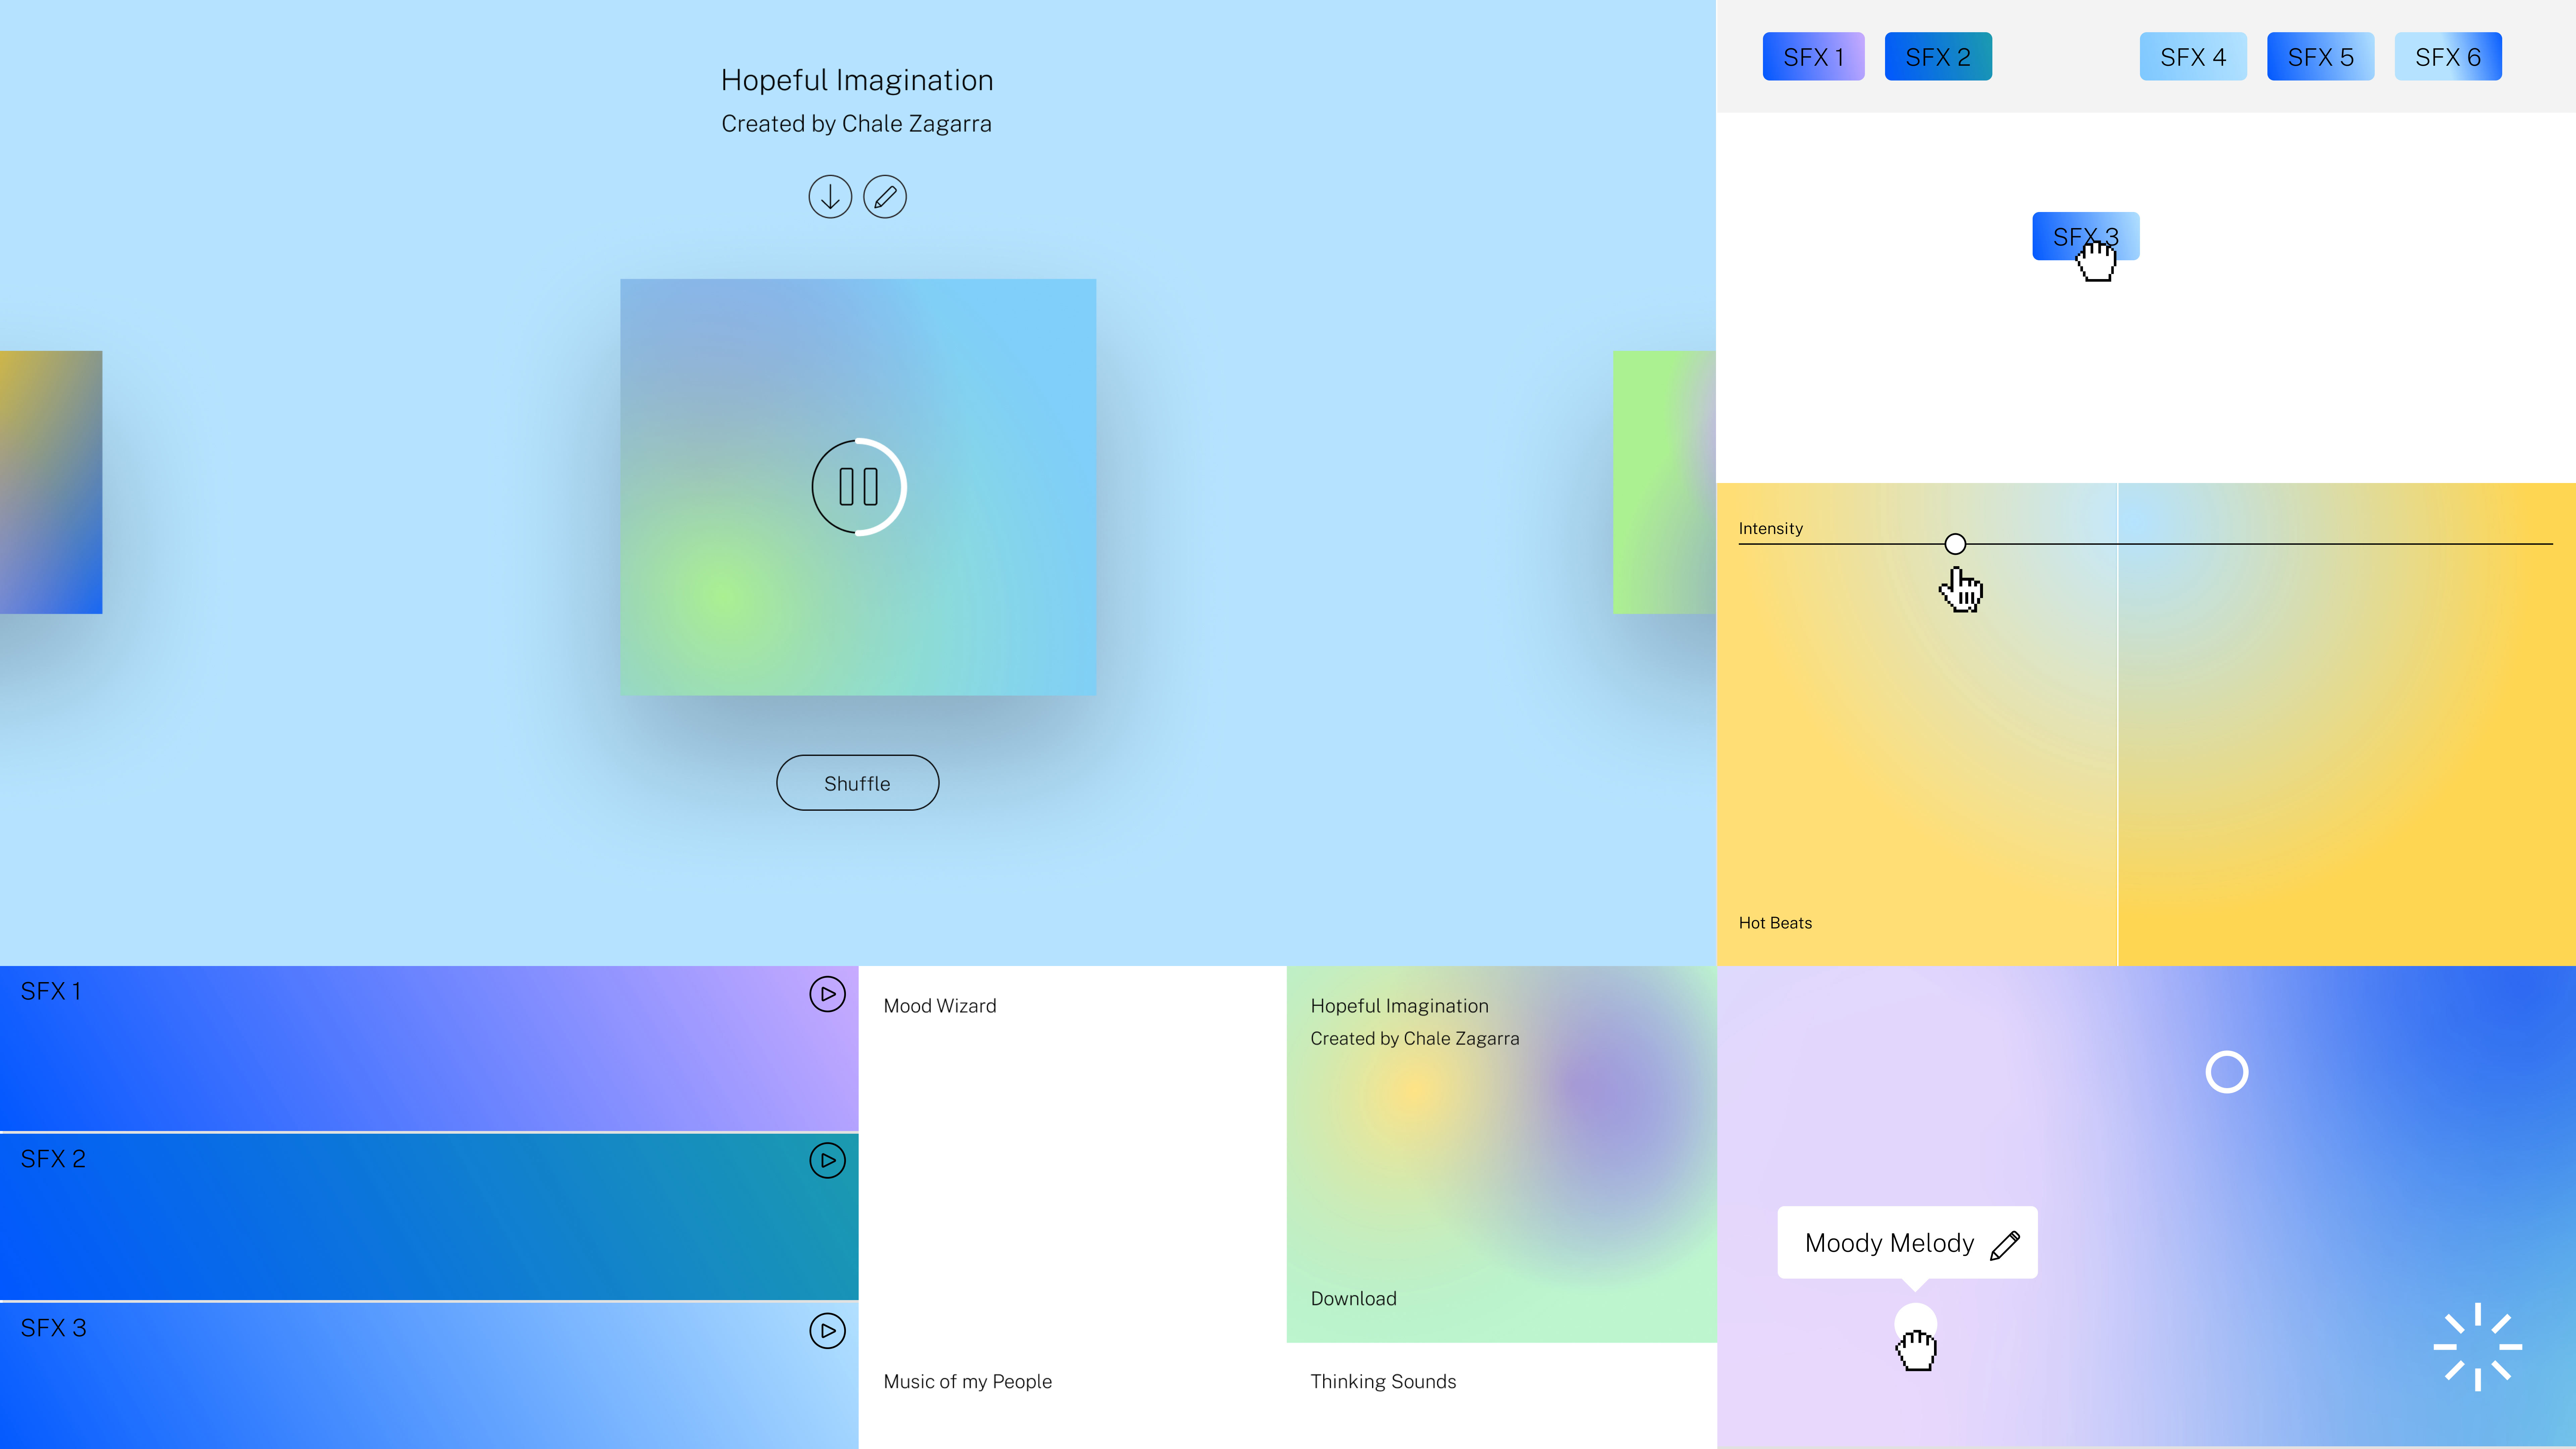The image size is (2576, 1449).
Task: Click the previous track thumbnail in the main player
Action: [x=51, y=482]
